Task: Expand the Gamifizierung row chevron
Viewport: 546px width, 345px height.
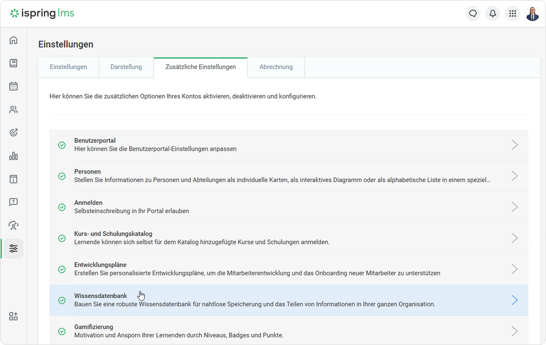Action: (x=515, y=331)
